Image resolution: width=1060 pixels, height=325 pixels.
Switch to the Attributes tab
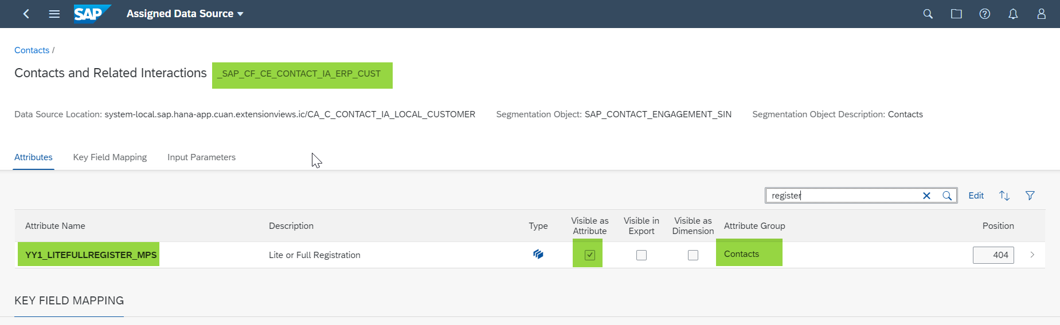tap(33, 157)
